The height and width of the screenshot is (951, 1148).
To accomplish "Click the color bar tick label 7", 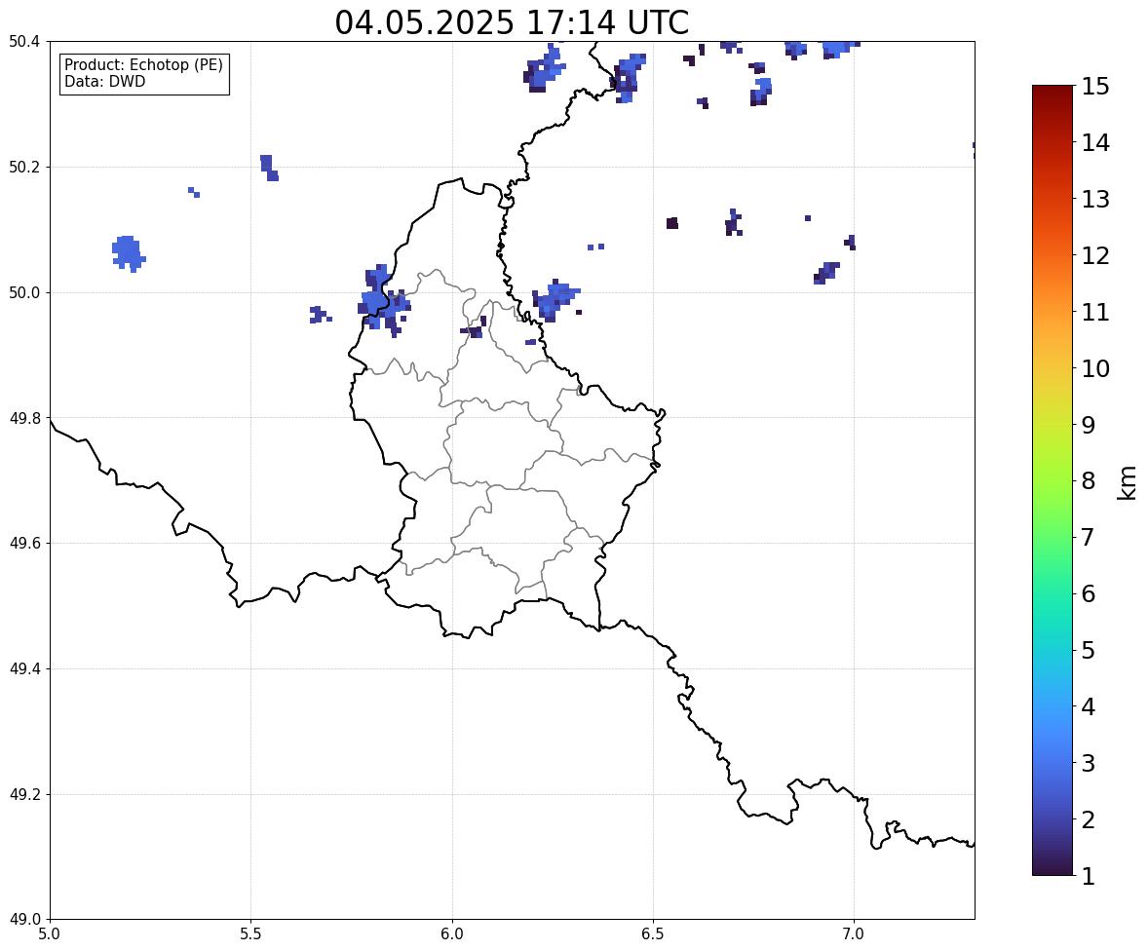I will coord(1089,537).
